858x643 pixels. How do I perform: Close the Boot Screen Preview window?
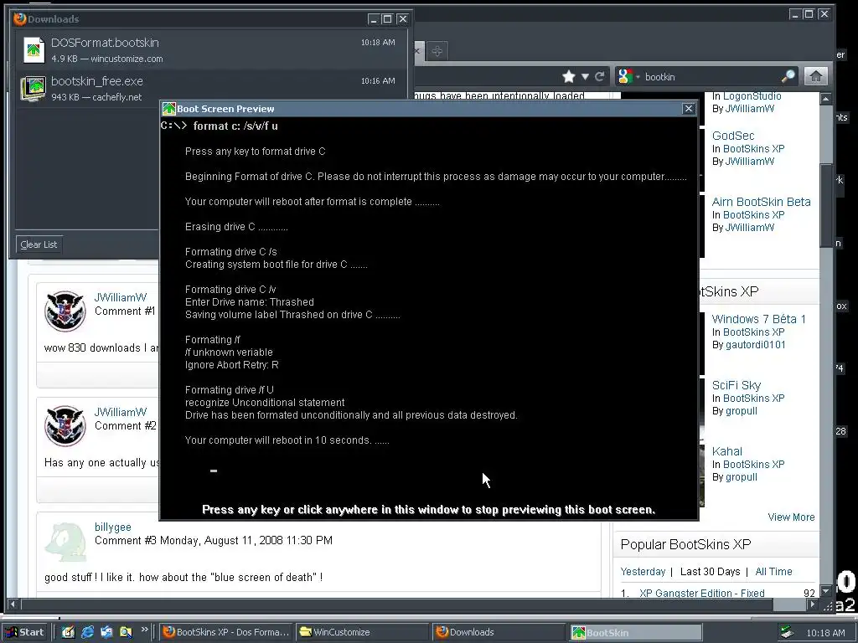(x=689, y=108)
